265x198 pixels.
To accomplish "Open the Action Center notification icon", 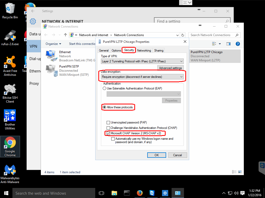I will click(x=242, y=193).
